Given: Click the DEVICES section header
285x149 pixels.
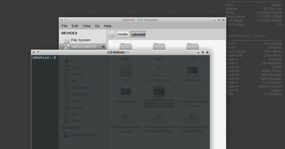Looking at the screenshot, I should pos(69,33).
